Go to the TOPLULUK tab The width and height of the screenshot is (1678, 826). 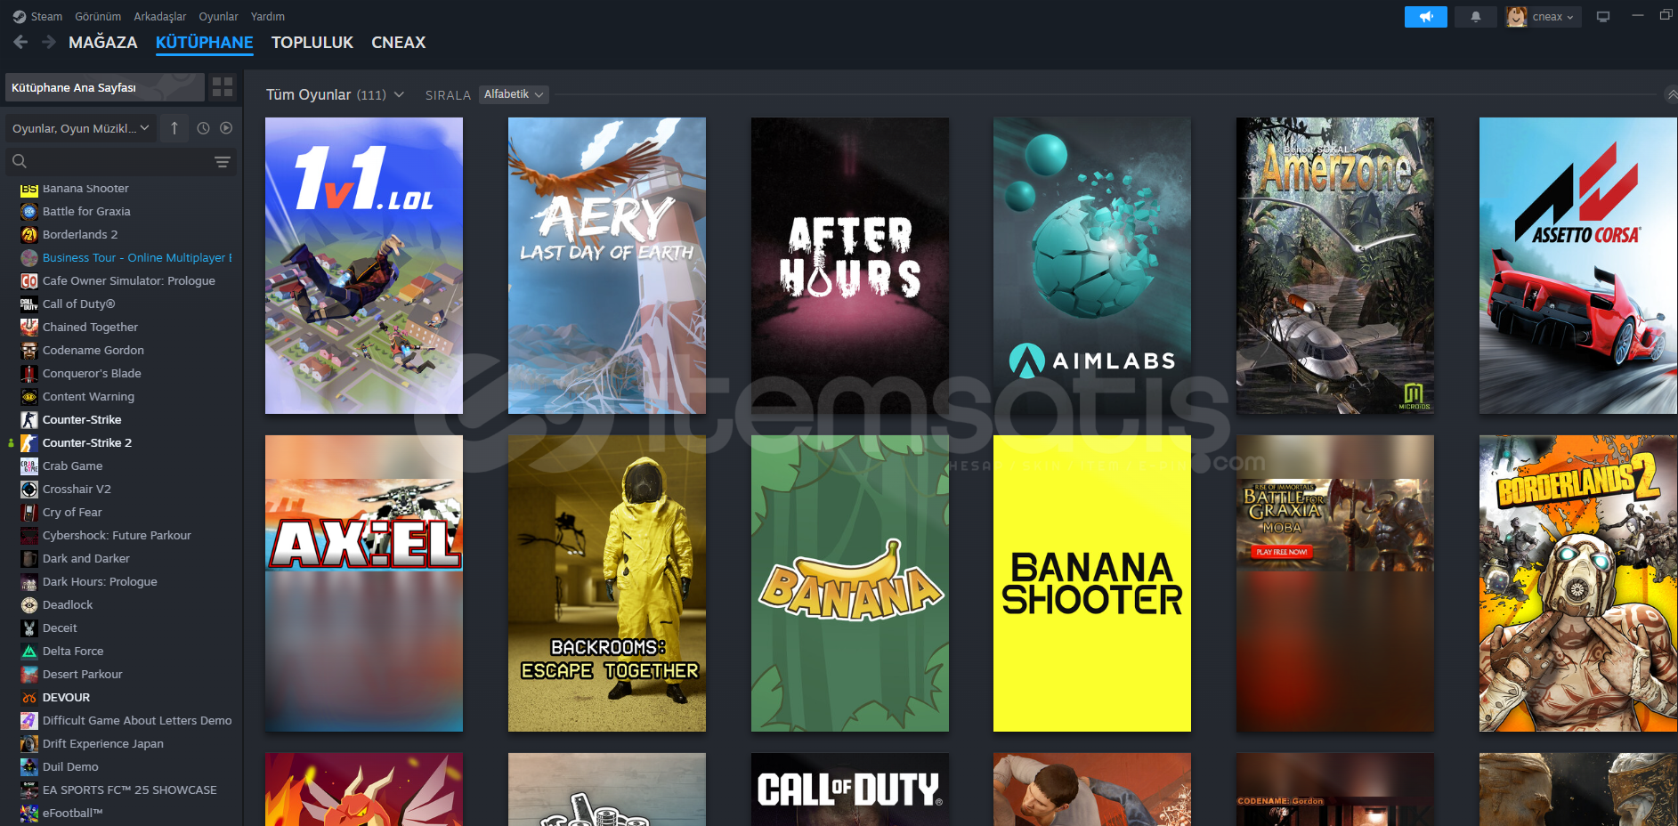[x=312, y=43]
